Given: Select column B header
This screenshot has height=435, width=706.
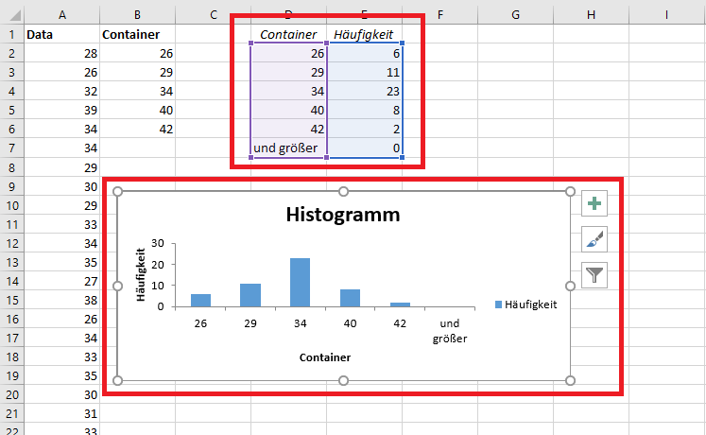Looking at the screenshot, I should tap(137, 15).
